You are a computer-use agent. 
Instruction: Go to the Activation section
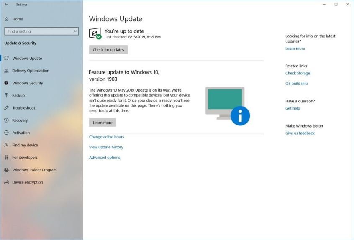pyautogui.click(x=21, y=133)
